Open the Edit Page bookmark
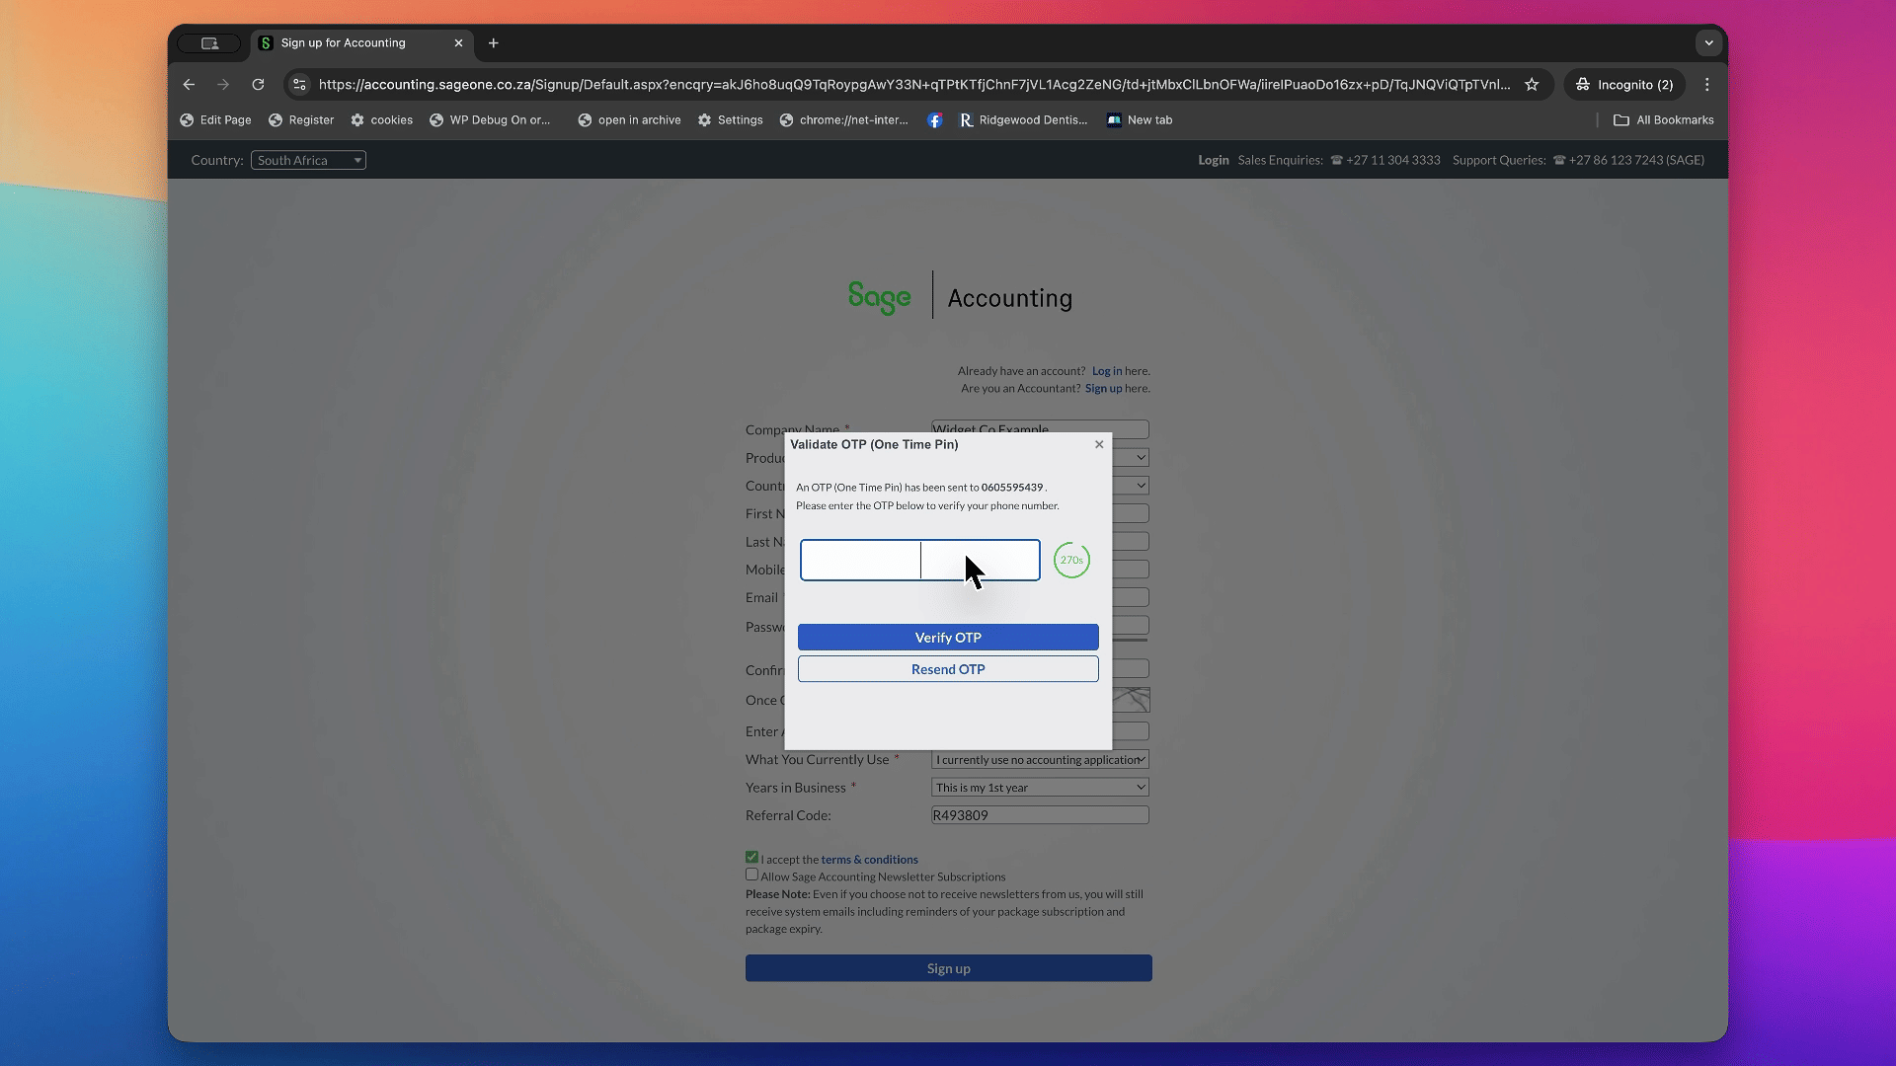Image resolution: width=1896 pixels, height=1066 pixels. tap(215, 120)
